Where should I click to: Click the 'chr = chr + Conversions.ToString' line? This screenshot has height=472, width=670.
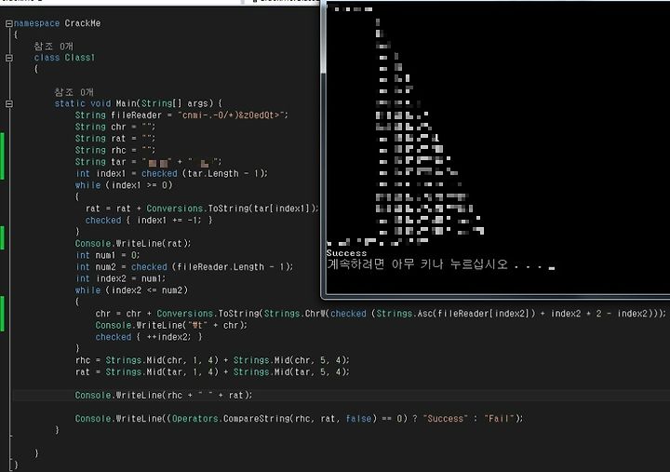(x=381, y=314)
